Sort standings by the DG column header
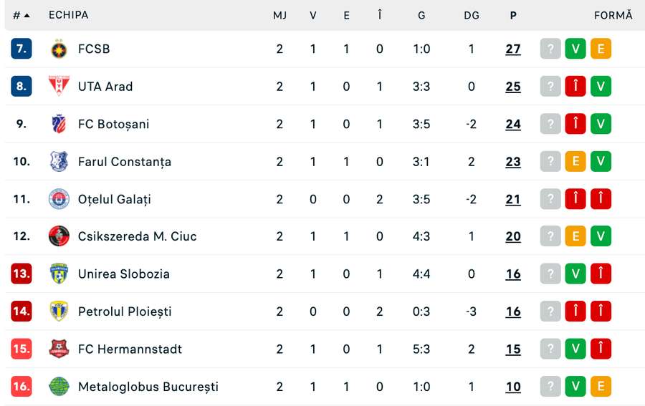 pyautogui.click(x=472, y=15)
